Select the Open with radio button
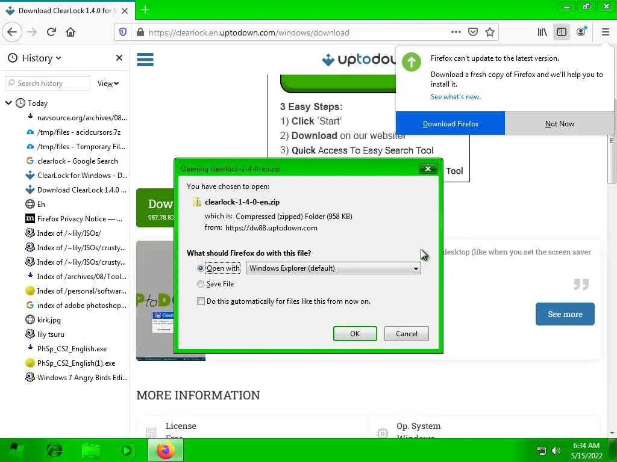The height and width of the screenshot is (462, 617). [x=201, y=268]
